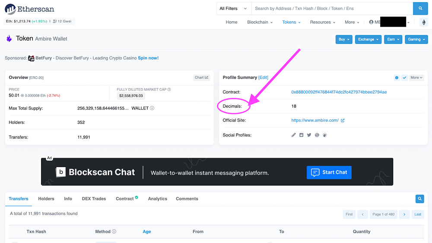Switch to the Info tab

[68, 199]
